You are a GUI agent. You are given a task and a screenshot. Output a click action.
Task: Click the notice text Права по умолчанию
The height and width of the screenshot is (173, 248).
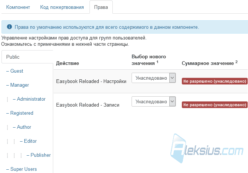107,27
